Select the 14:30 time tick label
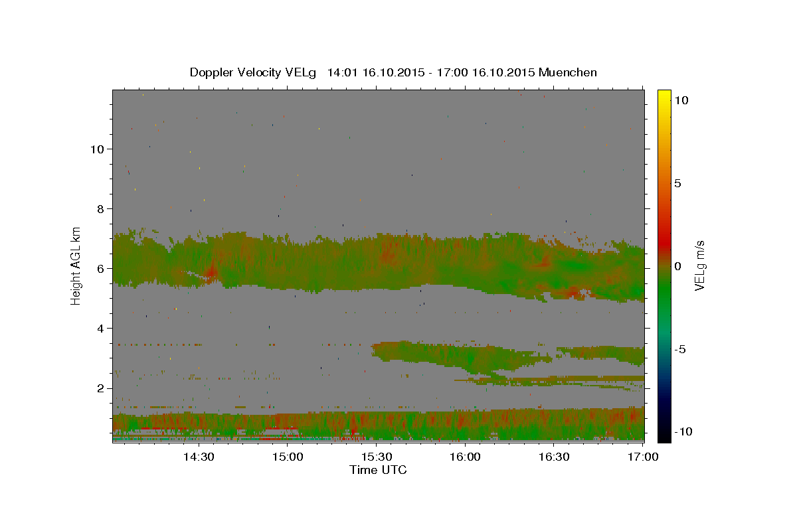Screen dimensions: 797x531 198,457
